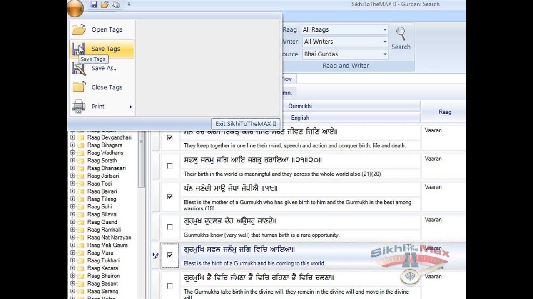This screenshot has width=533, height=299.
Task: Click the quick access Open folder icon
Action: [x=105, y=4]
